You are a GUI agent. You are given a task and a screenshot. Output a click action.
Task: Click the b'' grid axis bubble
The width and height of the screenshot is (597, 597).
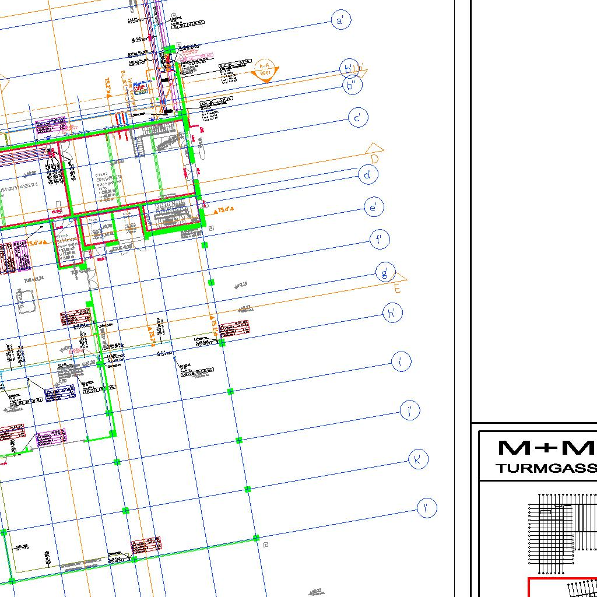[353, 86]
